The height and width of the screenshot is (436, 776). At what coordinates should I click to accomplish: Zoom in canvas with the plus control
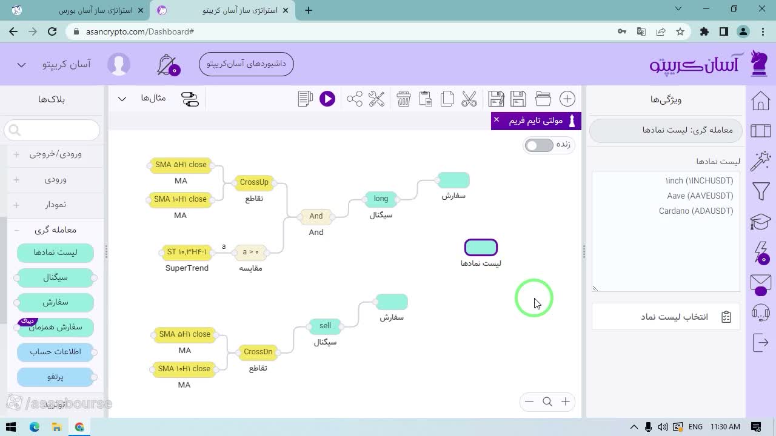tap(566, 401)
